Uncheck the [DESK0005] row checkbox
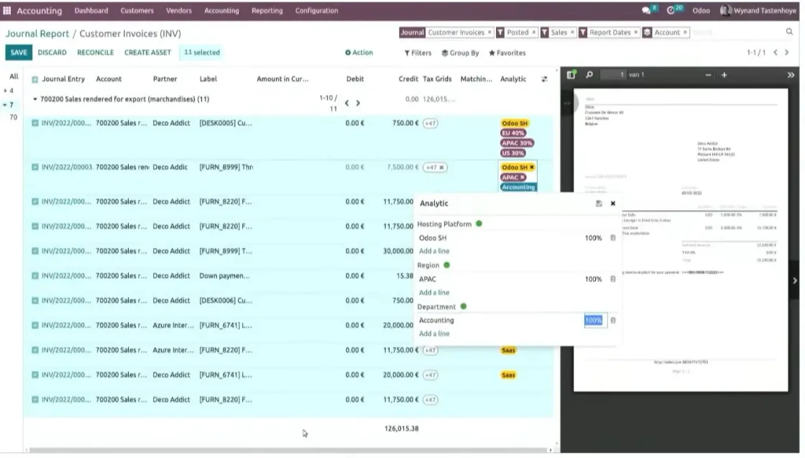The width and height of the screenshot is (805, 458). coord(35,123)
